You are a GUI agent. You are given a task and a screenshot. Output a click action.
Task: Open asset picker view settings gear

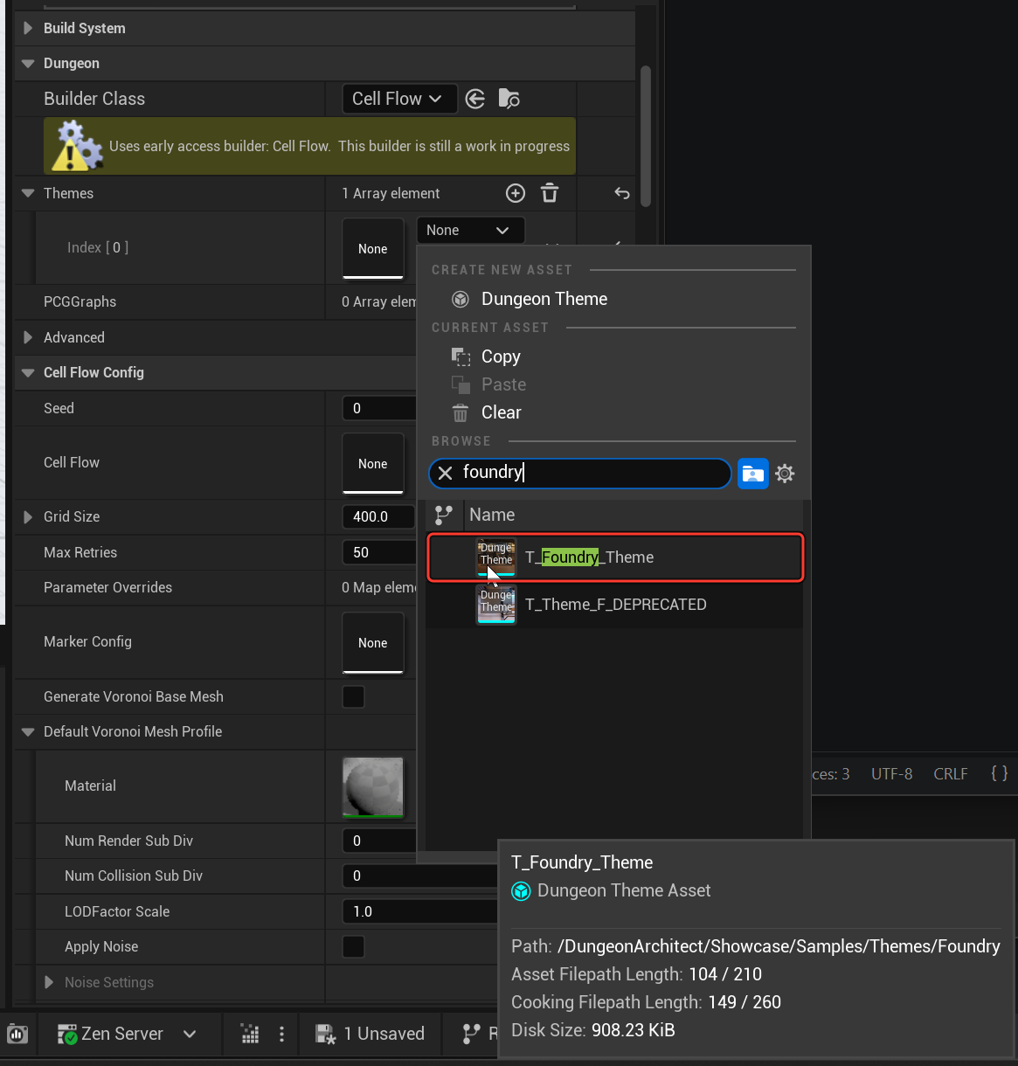point(786,474)
